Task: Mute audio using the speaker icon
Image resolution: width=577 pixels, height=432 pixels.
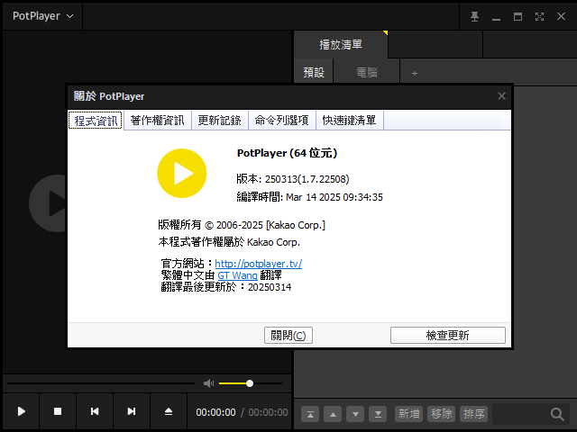Action: click(209, 383)
